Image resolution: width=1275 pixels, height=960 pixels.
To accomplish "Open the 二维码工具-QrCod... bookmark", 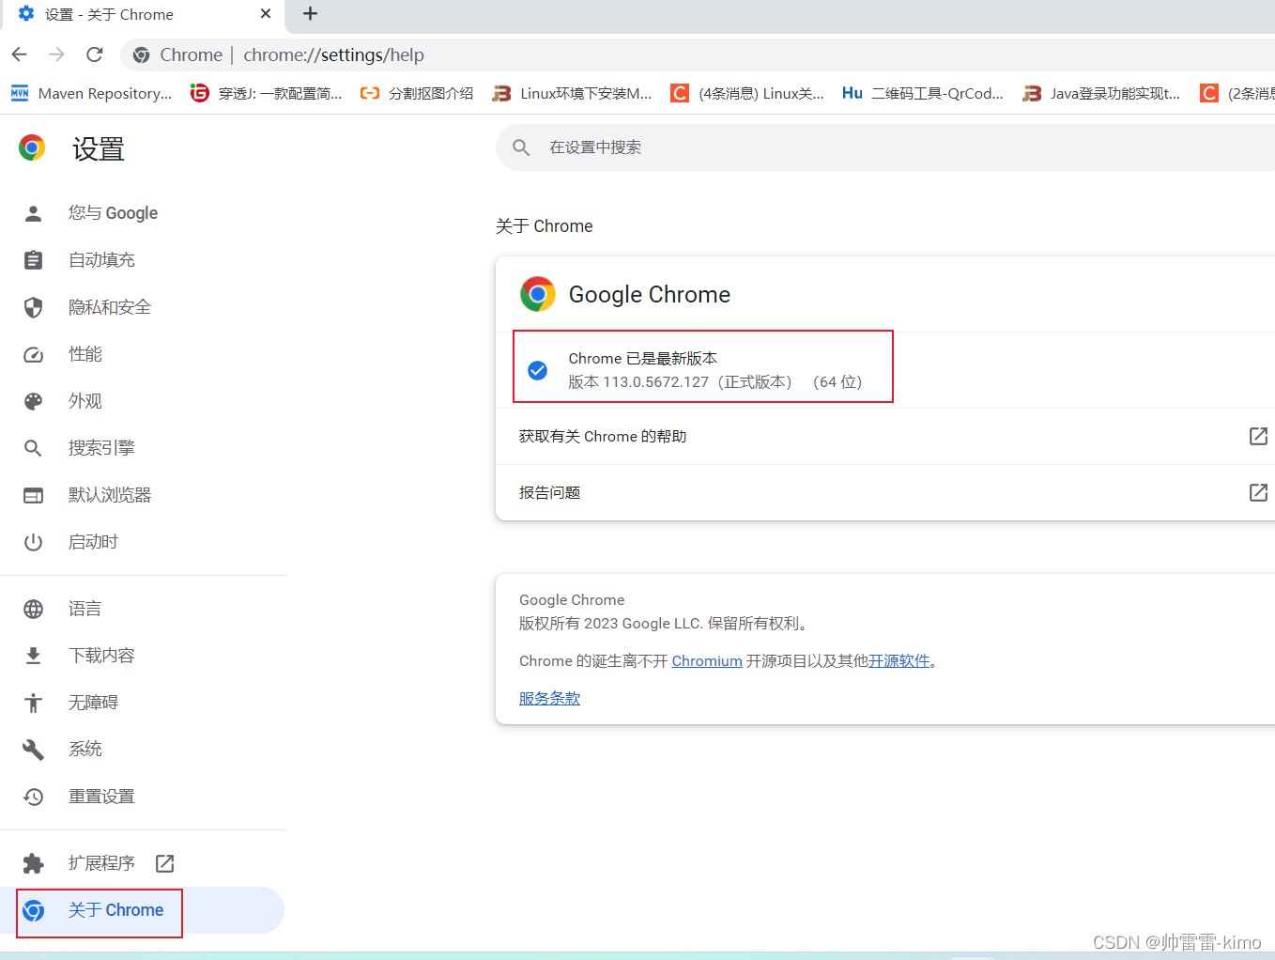I will pyautogui.click(x=923, y=93).
